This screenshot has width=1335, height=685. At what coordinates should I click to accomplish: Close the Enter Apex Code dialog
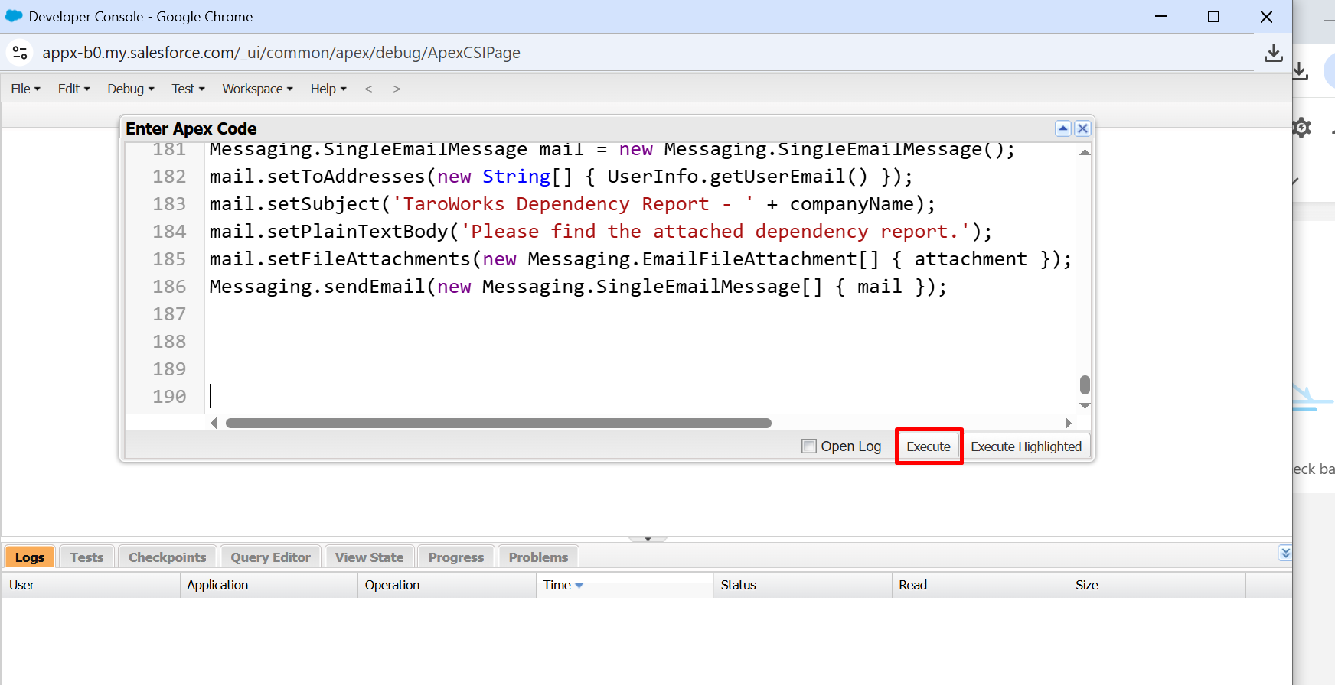coord(1082,128)
